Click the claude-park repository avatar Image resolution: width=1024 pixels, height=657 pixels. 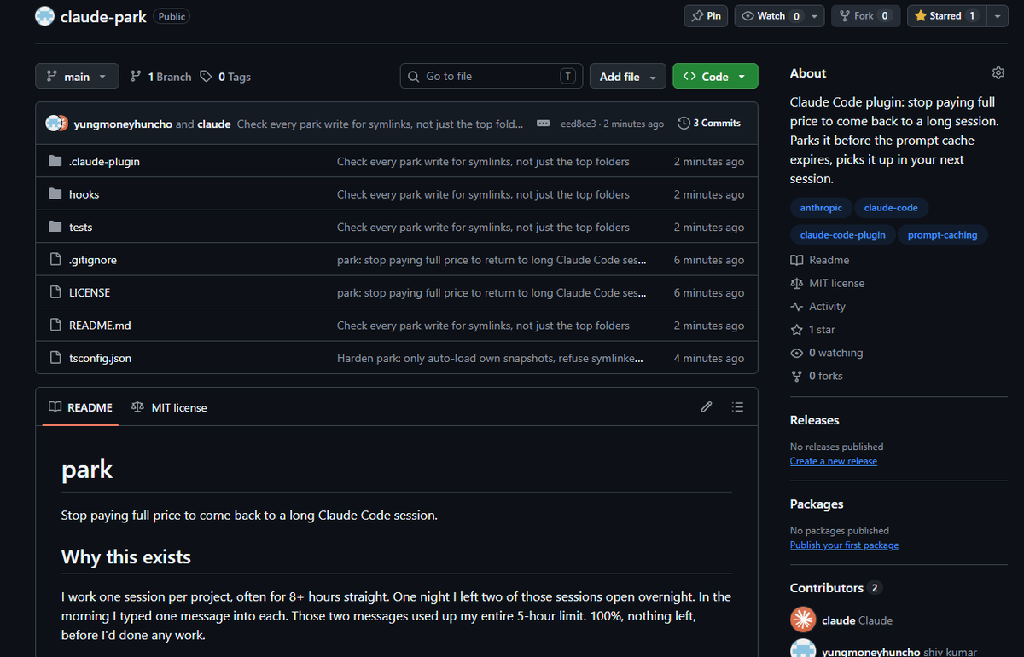click(44, 16)
